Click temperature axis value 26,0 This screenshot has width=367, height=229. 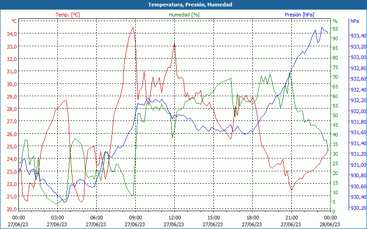click(x=12, y=134)
